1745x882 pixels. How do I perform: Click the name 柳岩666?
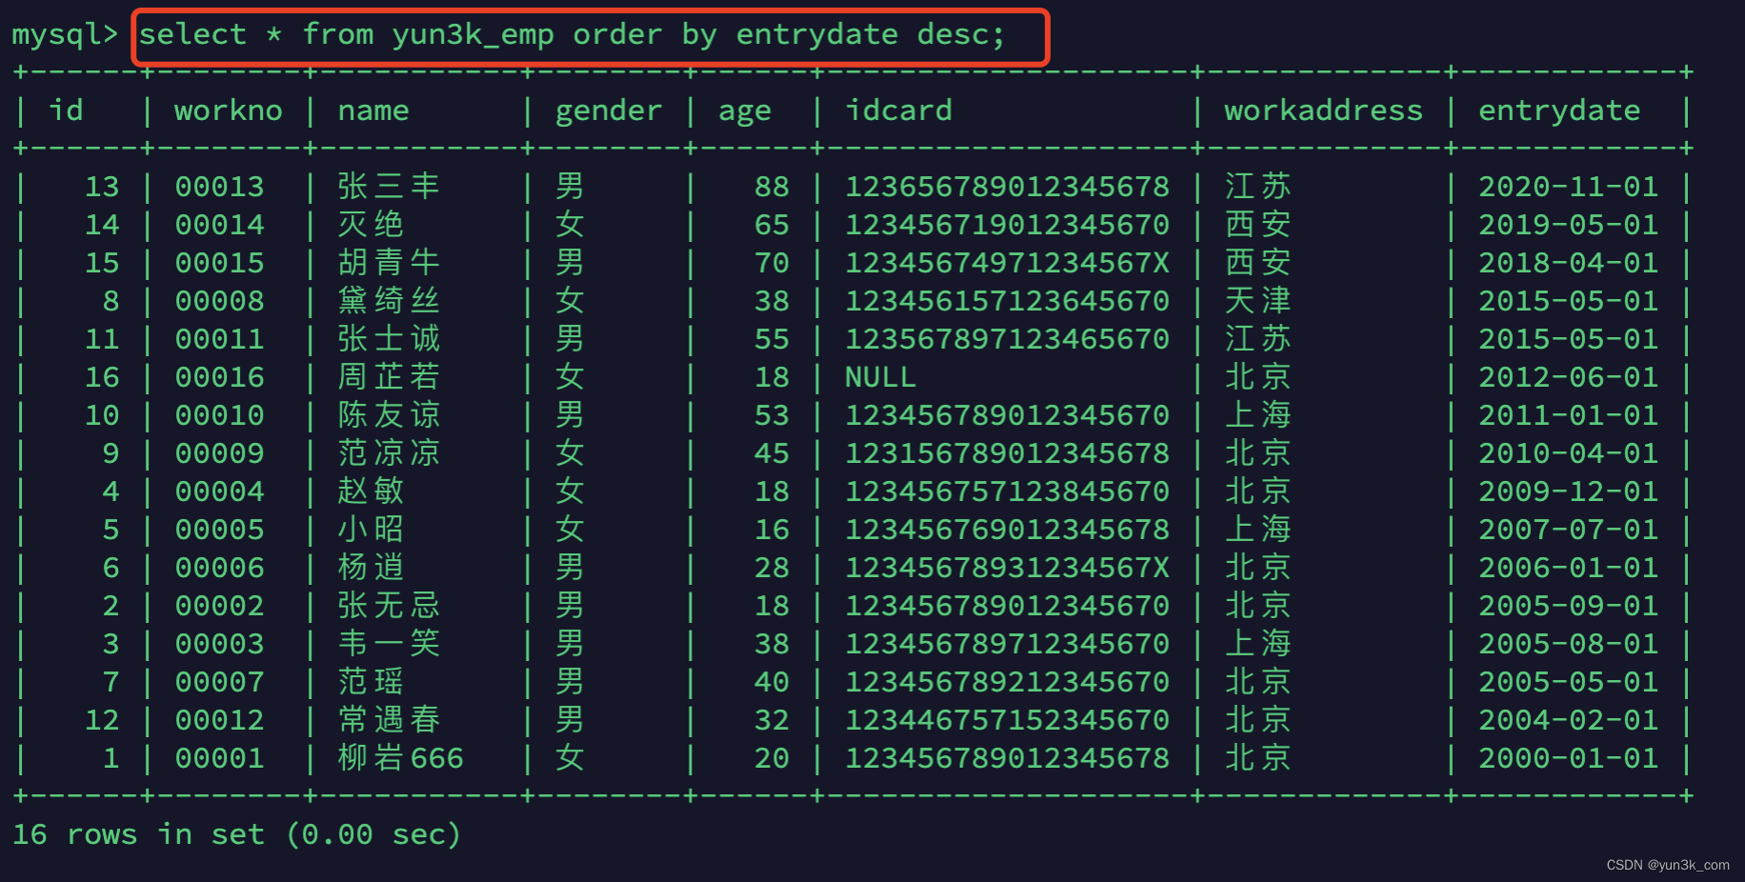click(x=401, y=758)
